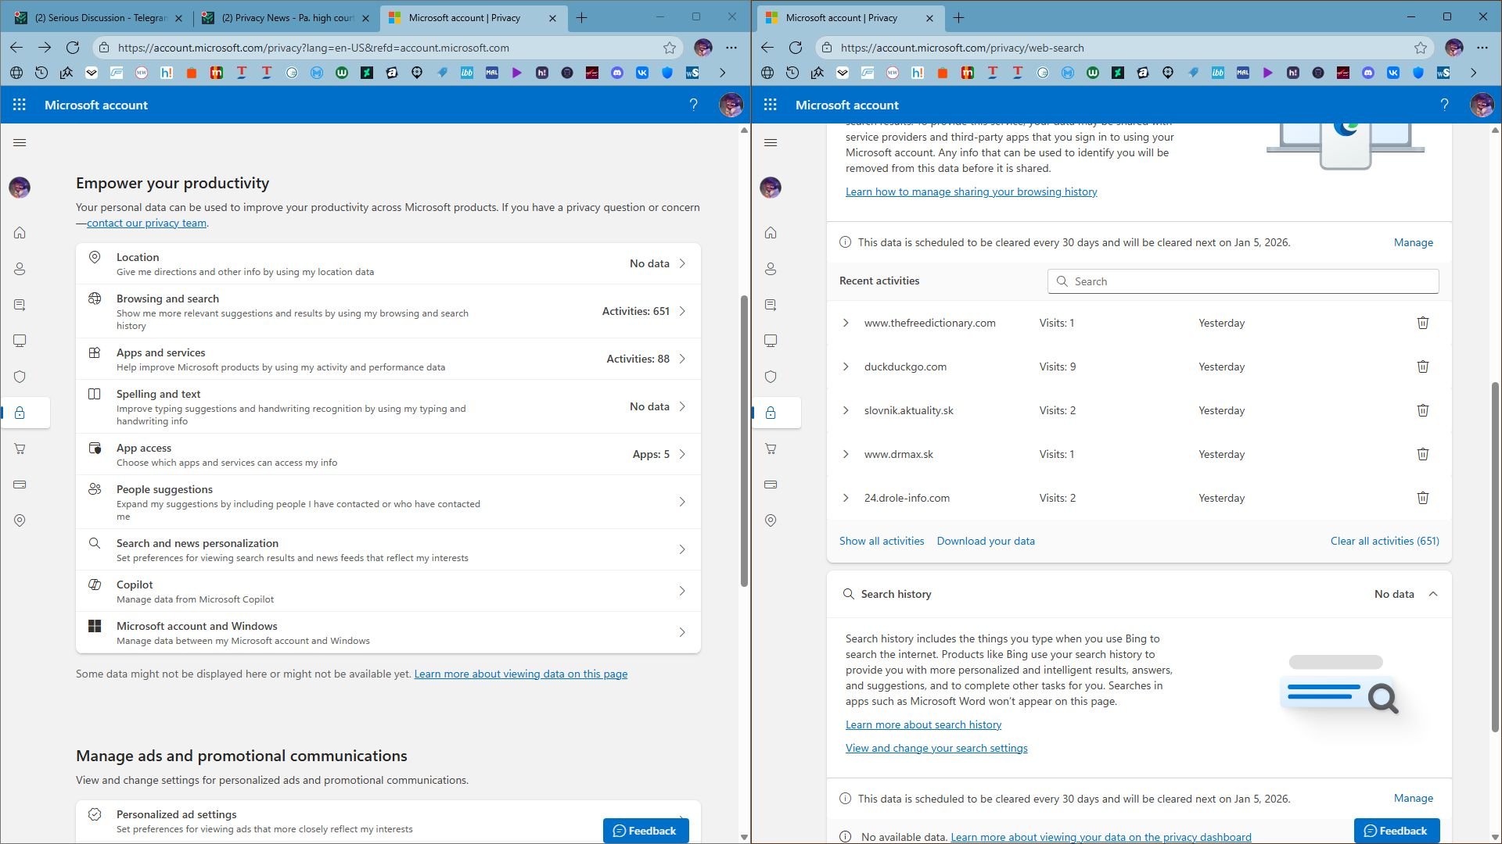Refresh the page in the left browser window

(x=73, y=48)
